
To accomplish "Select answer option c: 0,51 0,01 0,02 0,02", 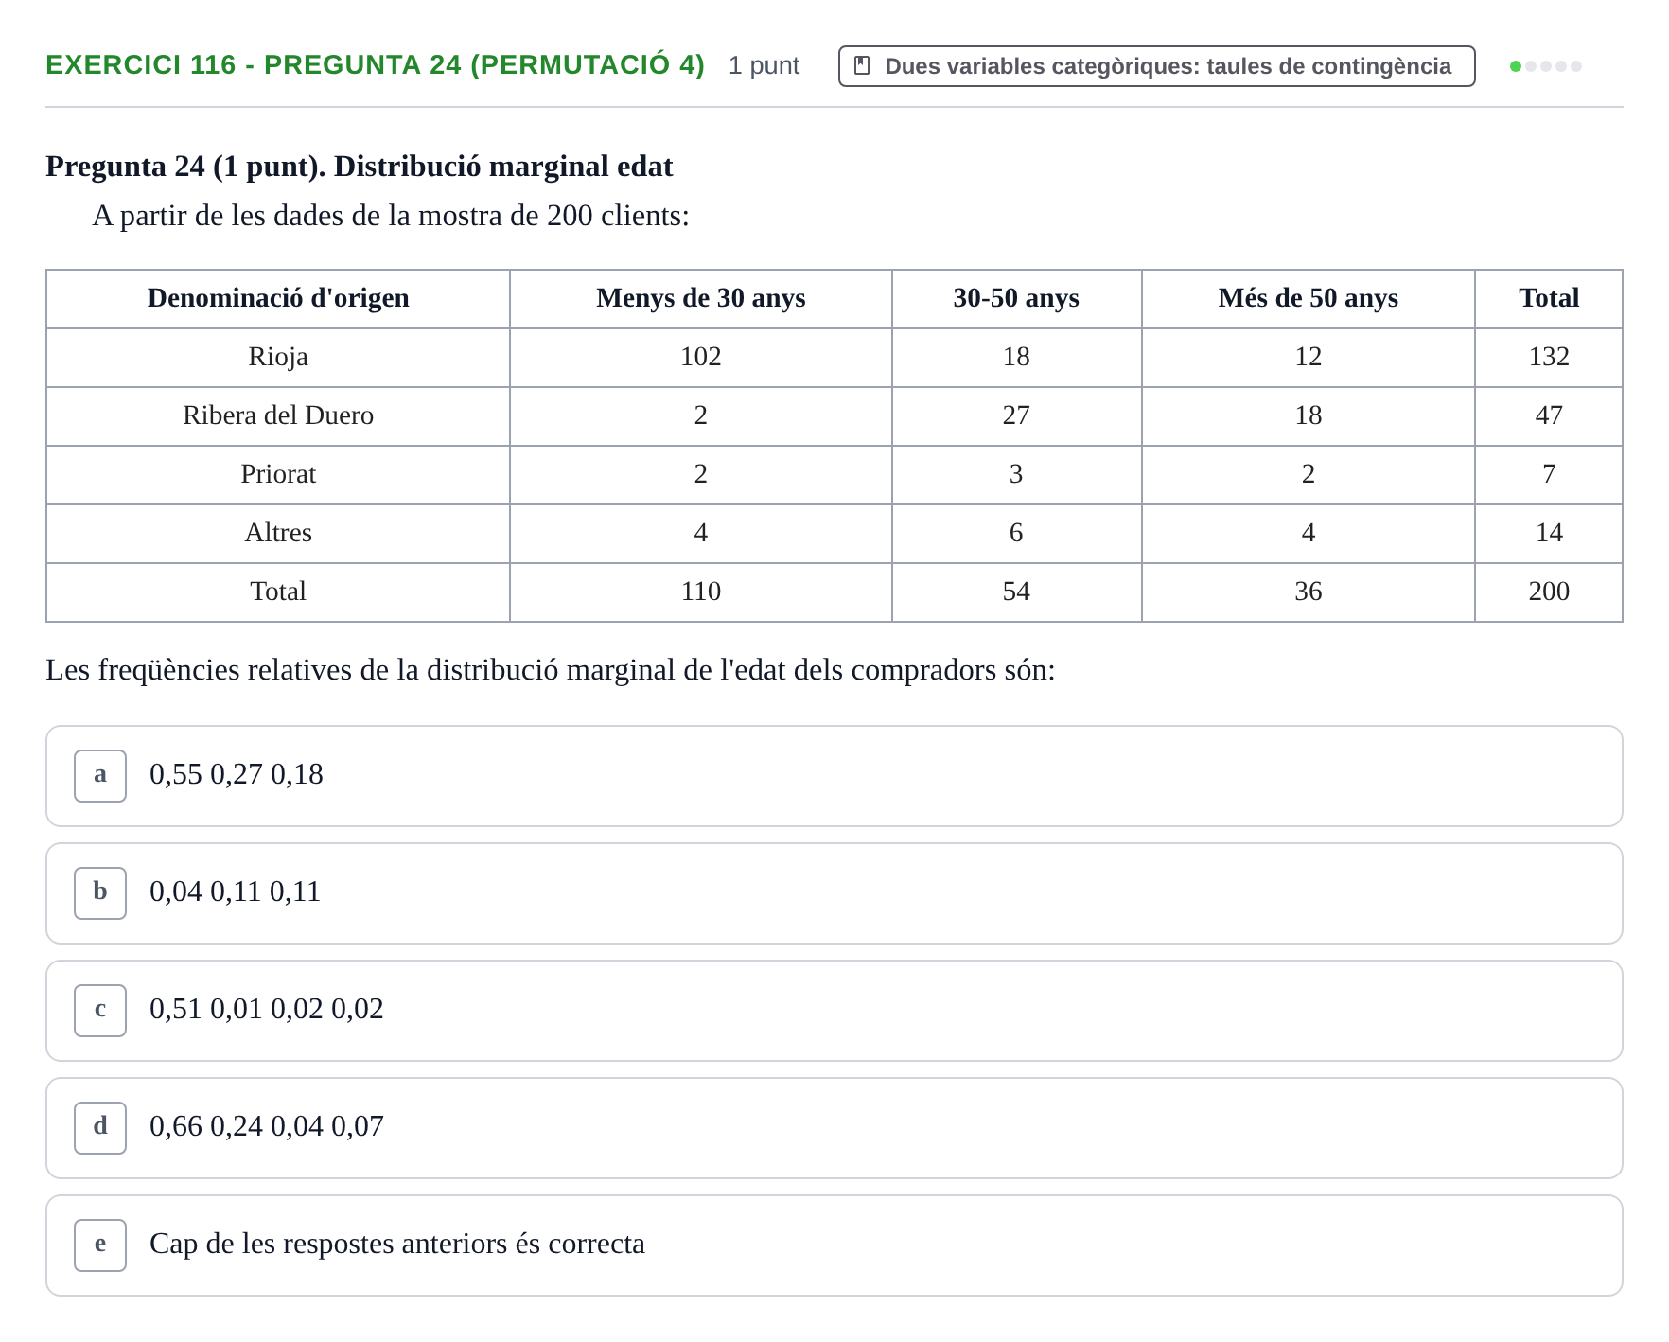I will pos(834,1011).
